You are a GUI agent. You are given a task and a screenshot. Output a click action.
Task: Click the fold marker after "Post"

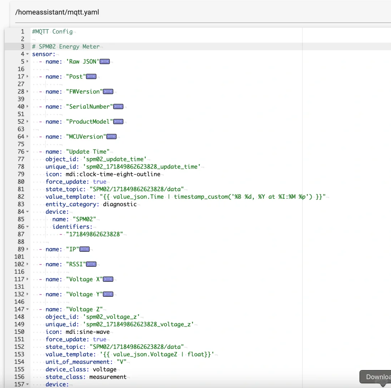click(91, 77)
